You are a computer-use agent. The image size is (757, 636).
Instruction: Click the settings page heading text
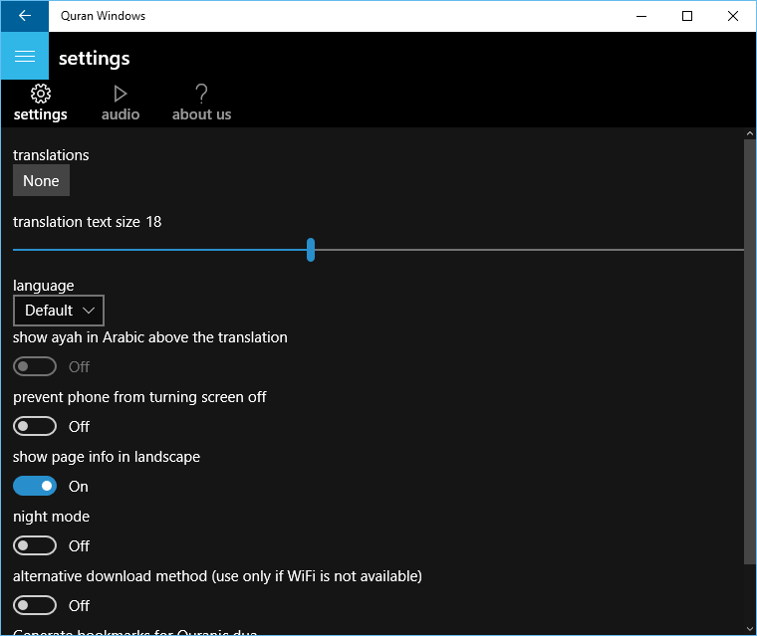[95, 58]
